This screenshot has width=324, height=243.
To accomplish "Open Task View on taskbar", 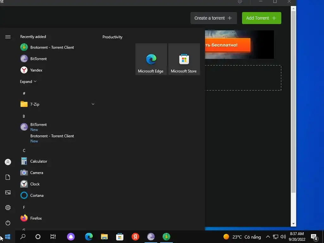I will [x=53, y=237].
